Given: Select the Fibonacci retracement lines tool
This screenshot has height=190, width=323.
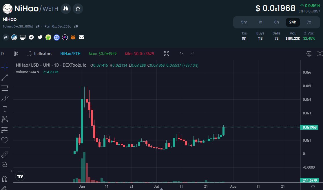Looking at the screenshot, I should point(5,88).
